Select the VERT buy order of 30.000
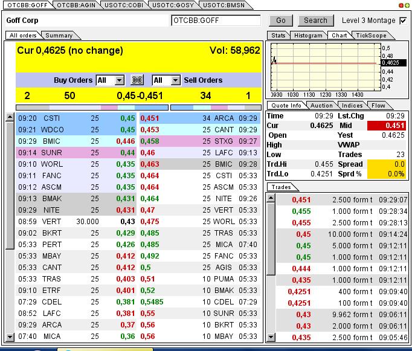The image size is (412, 351). pos(76,222)
